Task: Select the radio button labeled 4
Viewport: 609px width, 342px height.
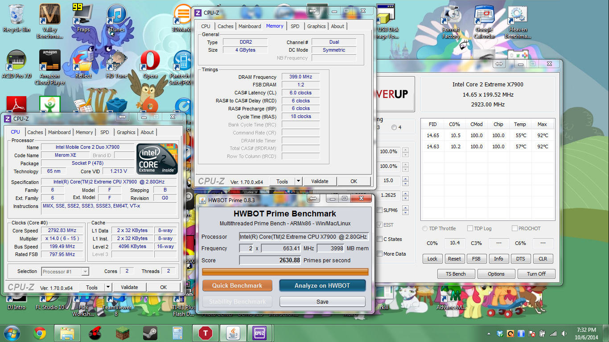Action: 394,128
